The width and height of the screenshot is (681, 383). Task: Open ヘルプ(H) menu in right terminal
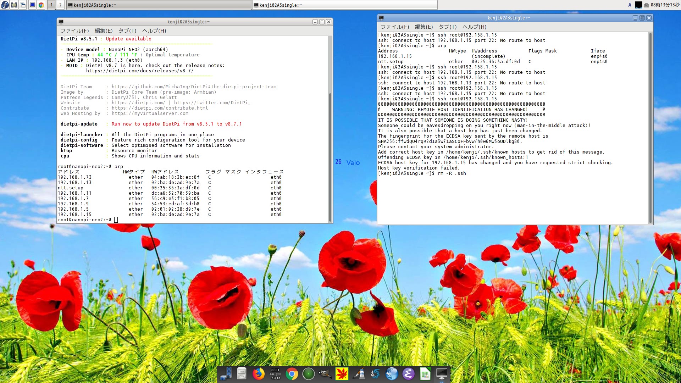474,27
